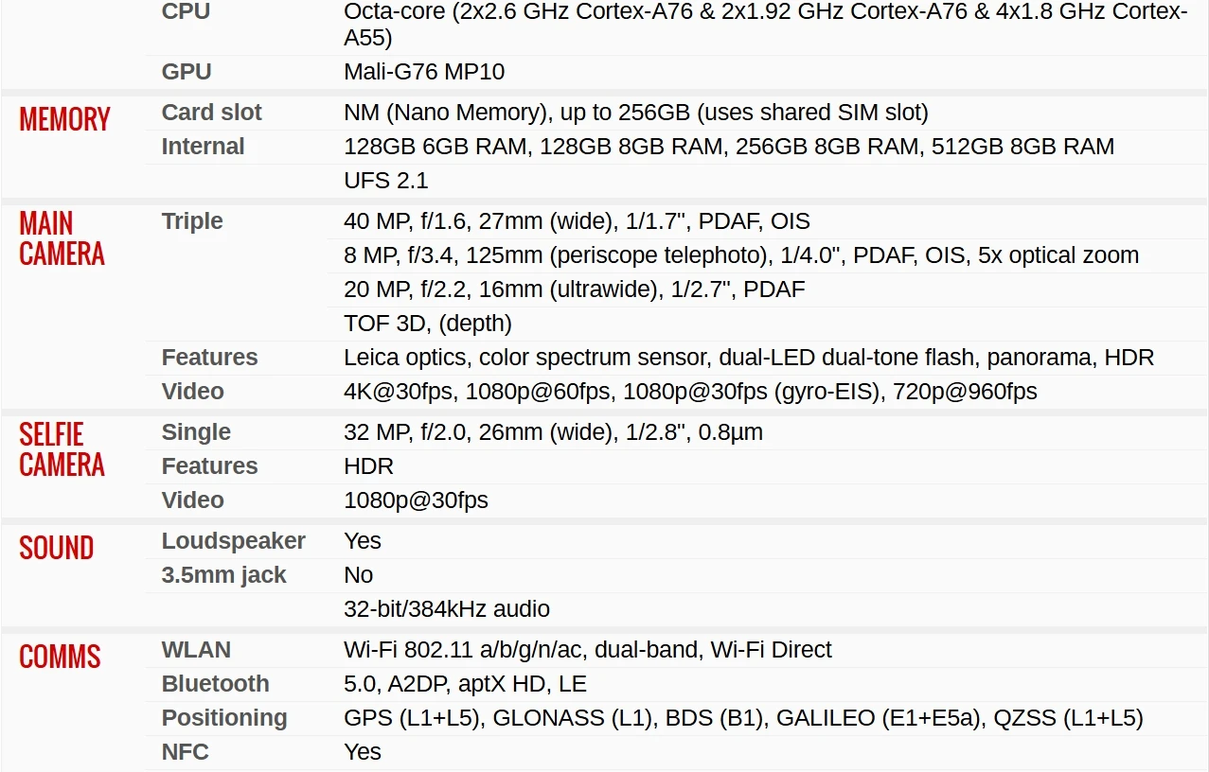
Task: Click the Single selfie camera label
Action: (196, 432)
